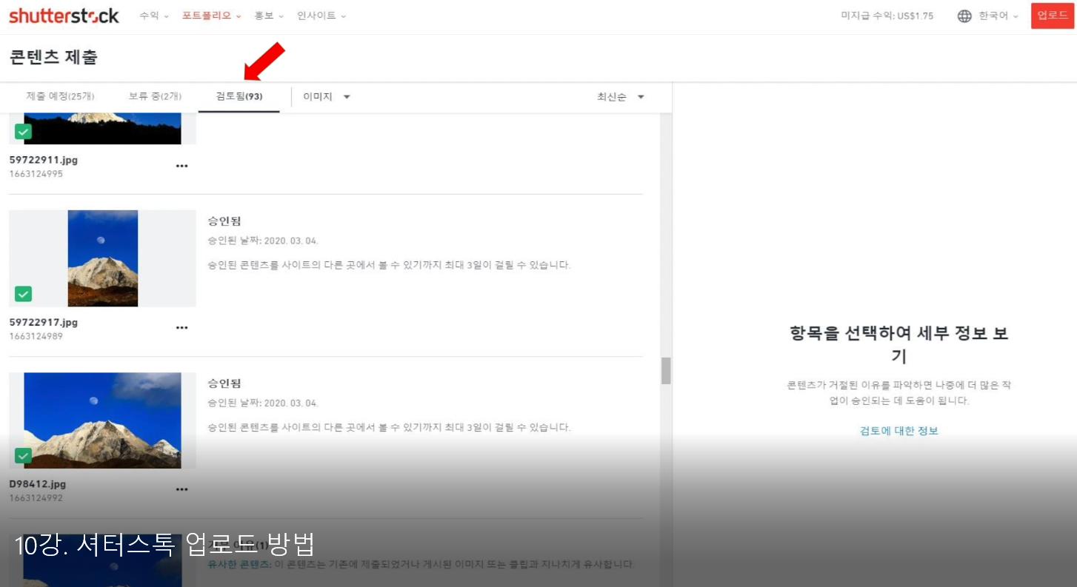The image size is (1077, 587).
Task: Switch to the 보류 중(2개) tab
Action: (155, 96)
